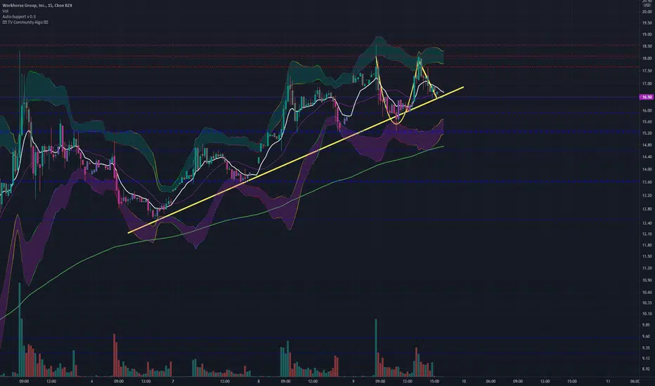Click date label 4 on time axis

91,381
